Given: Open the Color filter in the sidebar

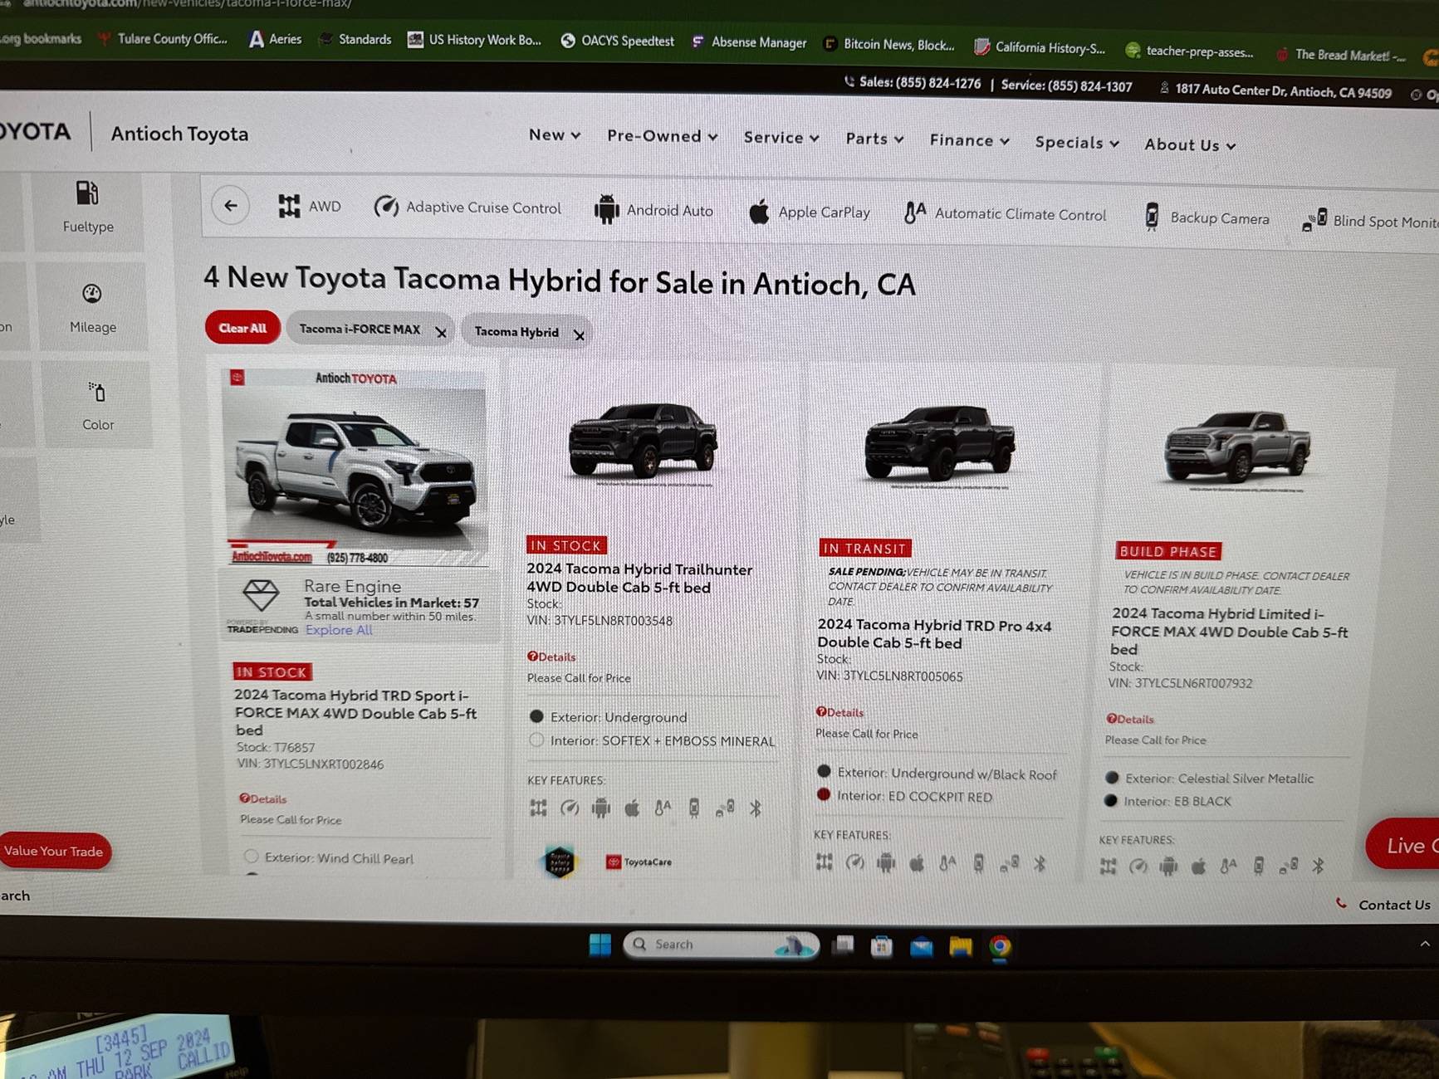Looking at the screenshot, I should coord(97,405).
